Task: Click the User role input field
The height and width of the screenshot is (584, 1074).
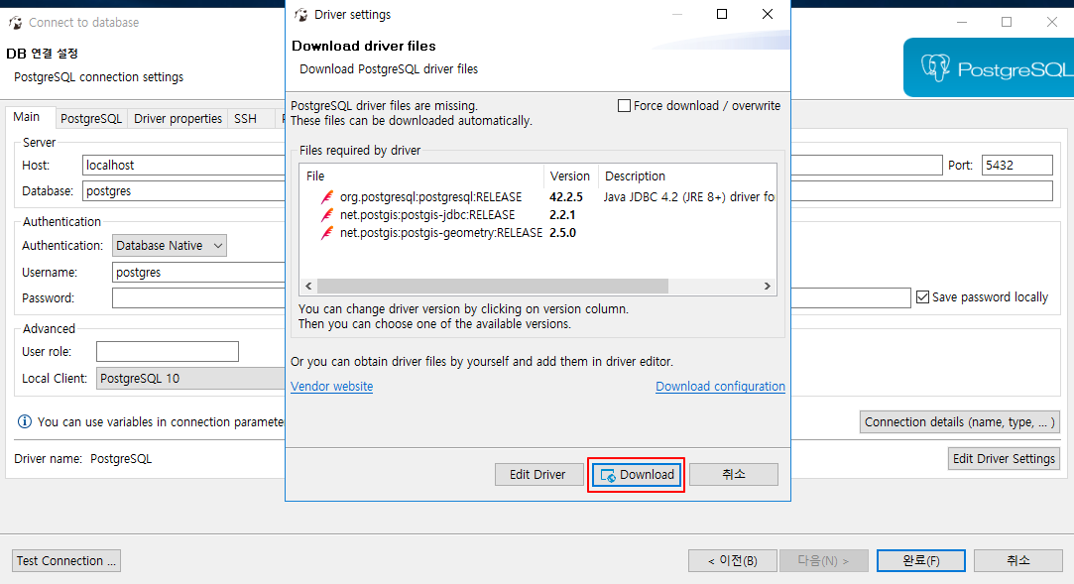Action: 168,351
